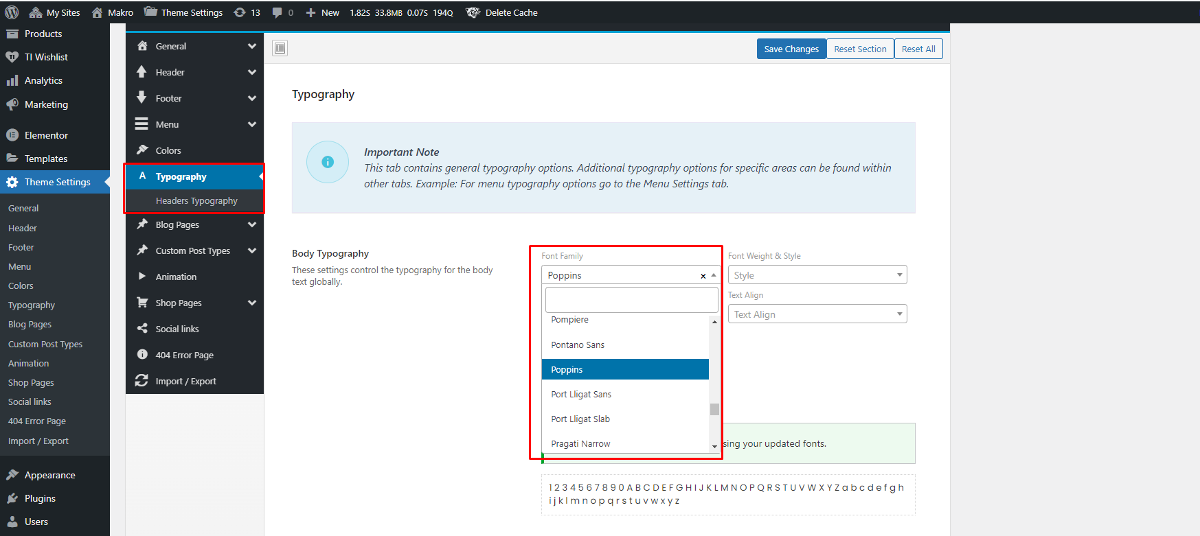The image size is (1200, 536).
Task: Click the Shop Pages cart icon
Action: (142, 303)
